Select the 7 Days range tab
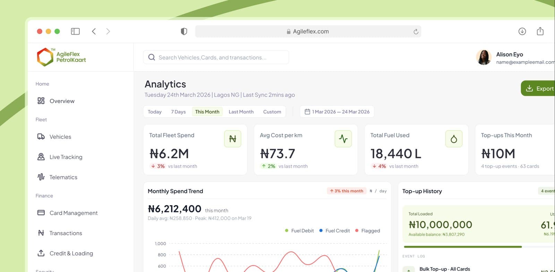Screen dimensions: 555x272 point(178,112)
